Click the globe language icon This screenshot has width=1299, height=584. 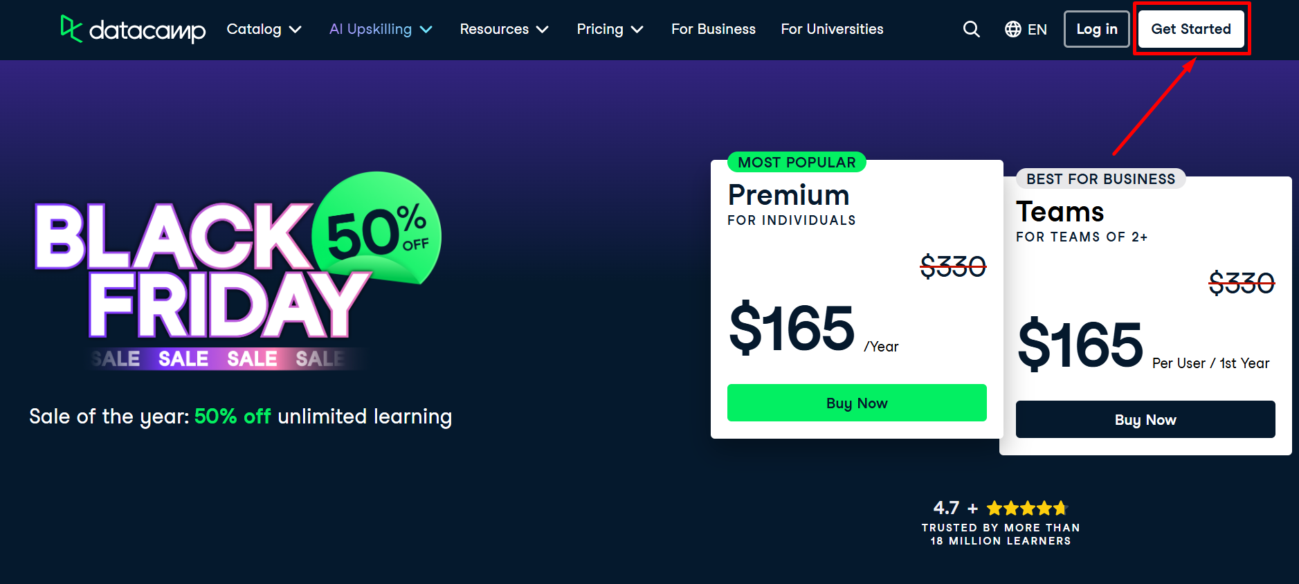(x=1012, y=29)
